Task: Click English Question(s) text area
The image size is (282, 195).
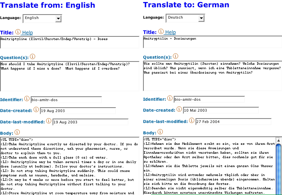Action: 69,76
